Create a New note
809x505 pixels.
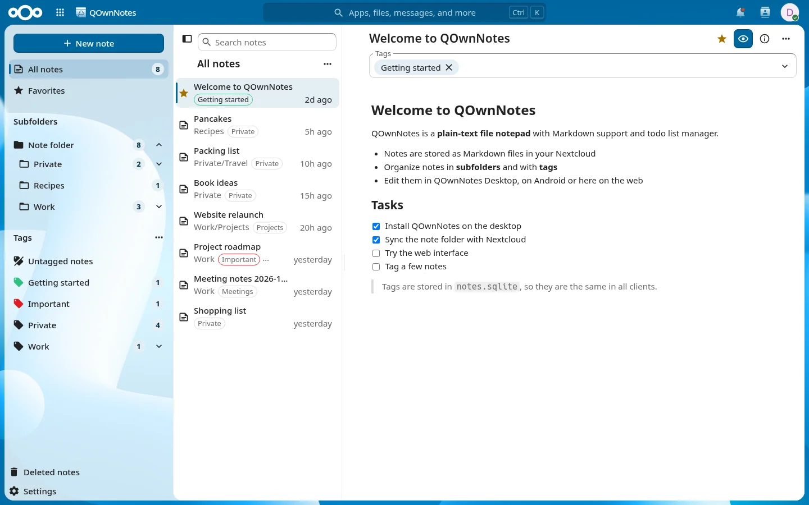89,43
